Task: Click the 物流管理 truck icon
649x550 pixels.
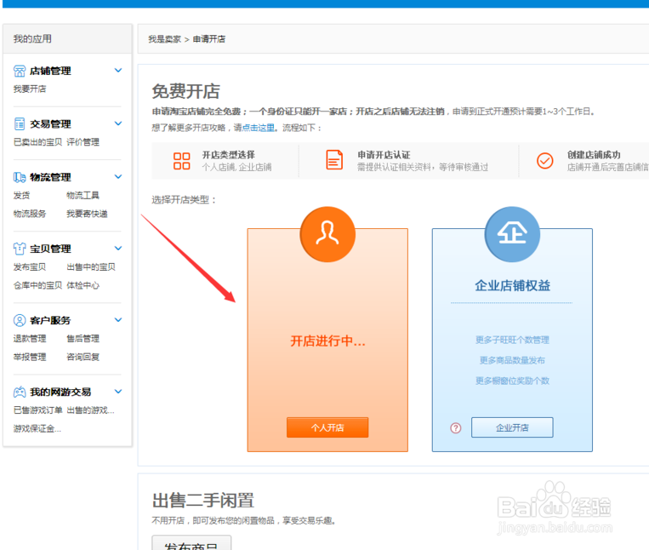Action: pos(20,177)
